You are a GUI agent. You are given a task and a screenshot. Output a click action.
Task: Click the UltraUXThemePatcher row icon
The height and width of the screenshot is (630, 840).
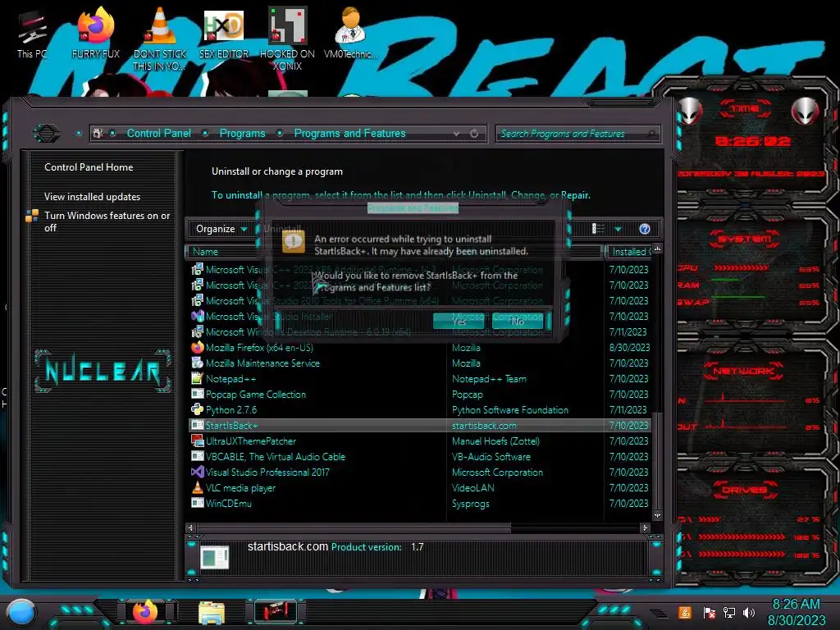(197, 441)
